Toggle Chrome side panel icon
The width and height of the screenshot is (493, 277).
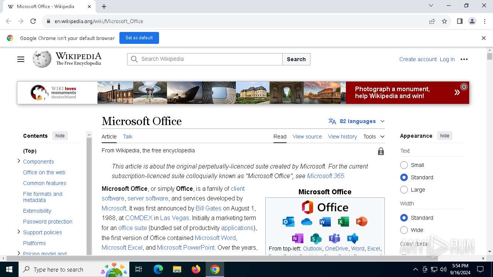[459, 21]
